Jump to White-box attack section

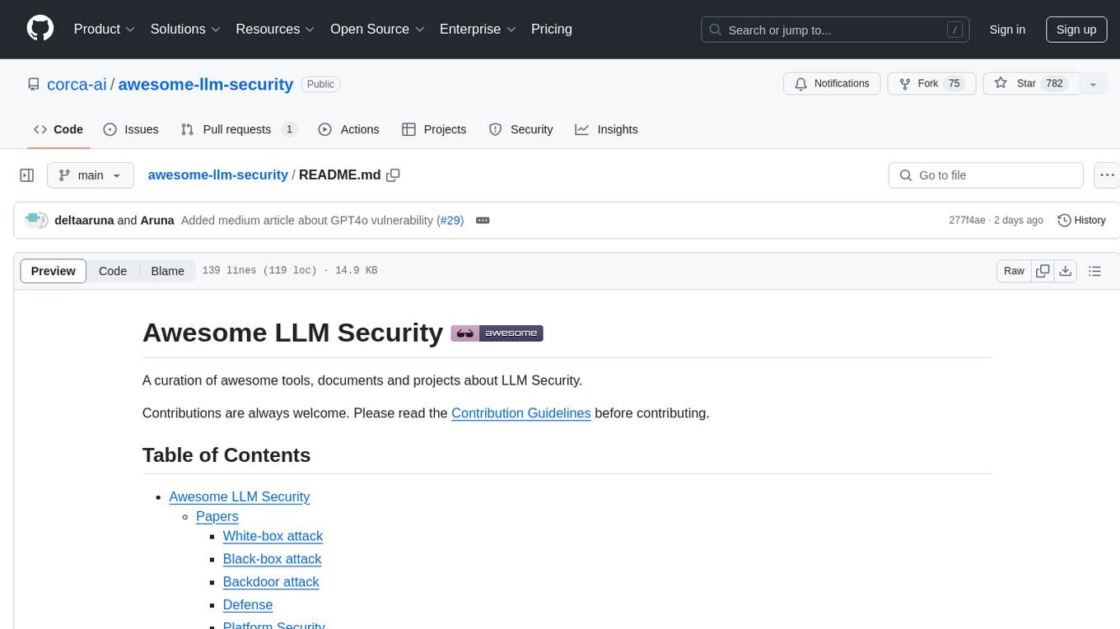pyautogui.click(x=273, y=536)
